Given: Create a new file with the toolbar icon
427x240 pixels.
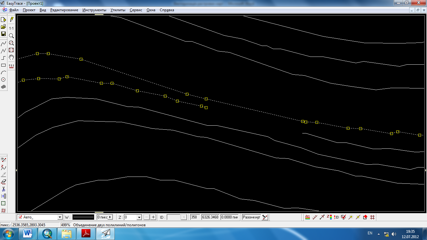Looking at the screenshot, I should point(3,20).
